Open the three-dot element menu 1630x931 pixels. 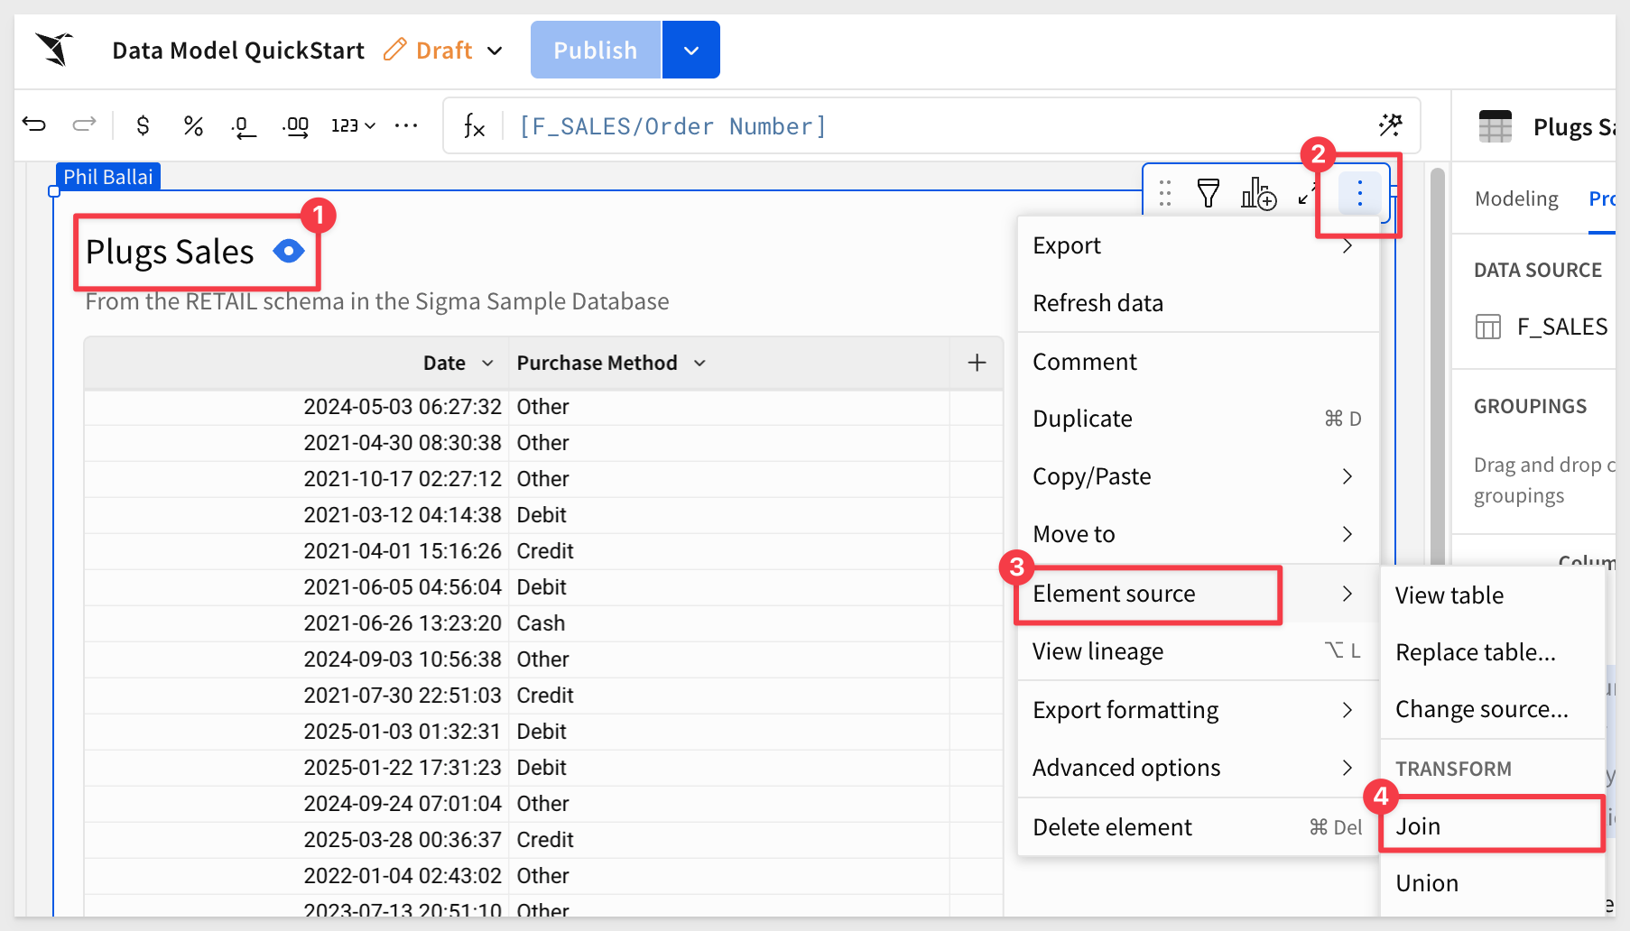coord(1360,192)
